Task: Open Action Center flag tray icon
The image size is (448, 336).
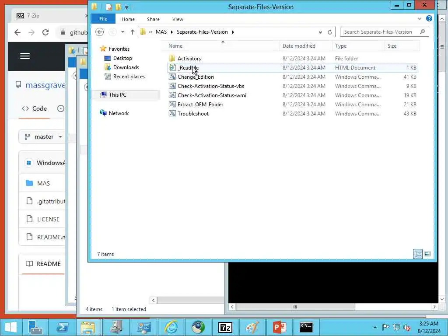Action: coord(385,327)
